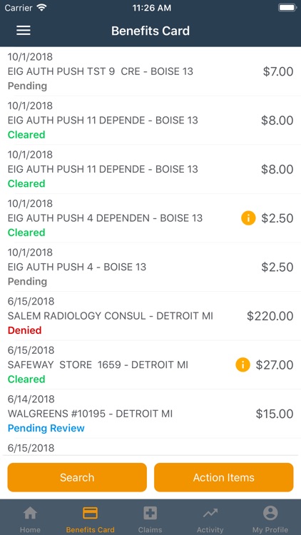Open Safeway Store 1659 transaction
The width and height of the screenshot is (301, 535).
pos(150,365)
